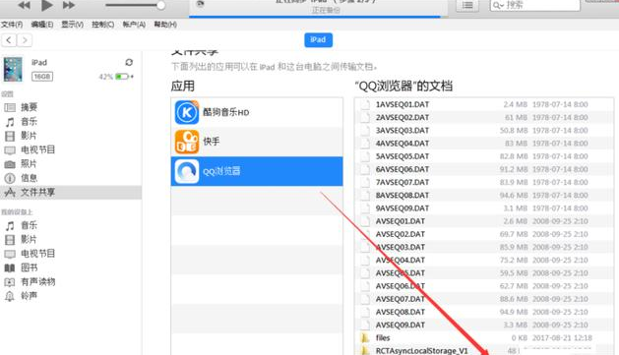
Task: Click the fast-forward playback button
Action: click(x=69, y=5)
